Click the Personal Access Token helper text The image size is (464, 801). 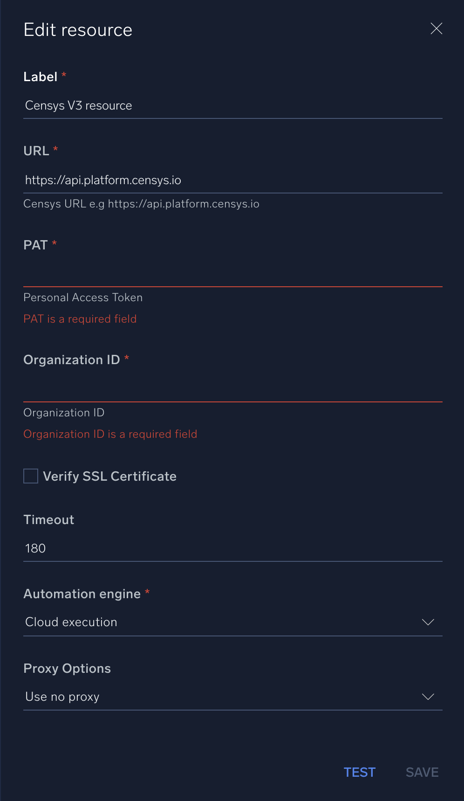coord(83,298)
